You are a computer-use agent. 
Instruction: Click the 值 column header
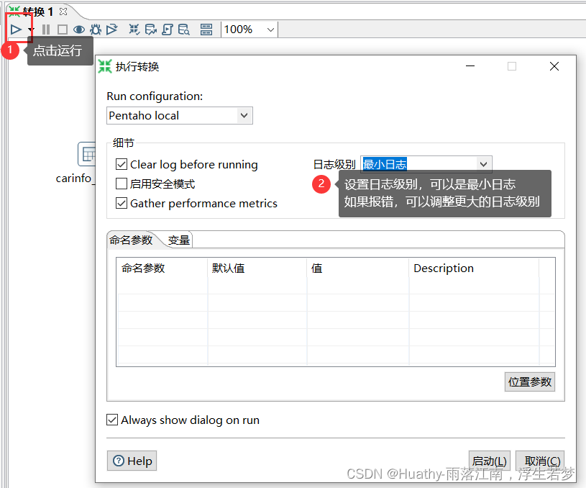(x=357, y=268)
